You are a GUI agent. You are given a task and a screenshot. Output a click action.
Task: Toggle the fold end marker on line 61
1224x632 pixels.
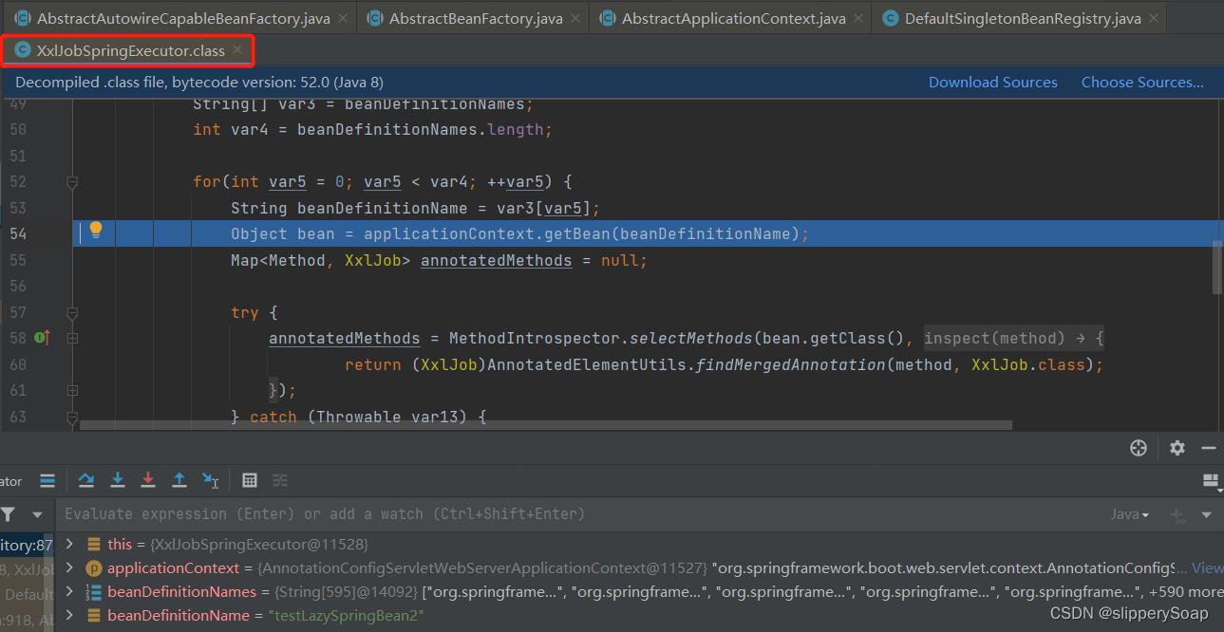[72, 390]
